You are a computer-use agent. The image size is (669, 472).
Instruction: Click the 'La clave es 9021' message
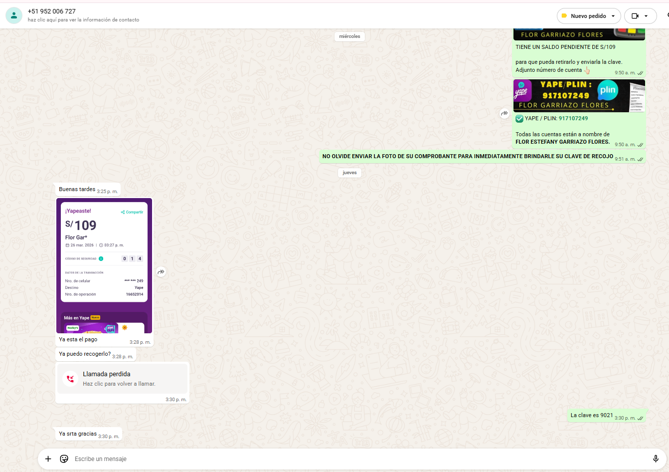[x=591, y=415]
